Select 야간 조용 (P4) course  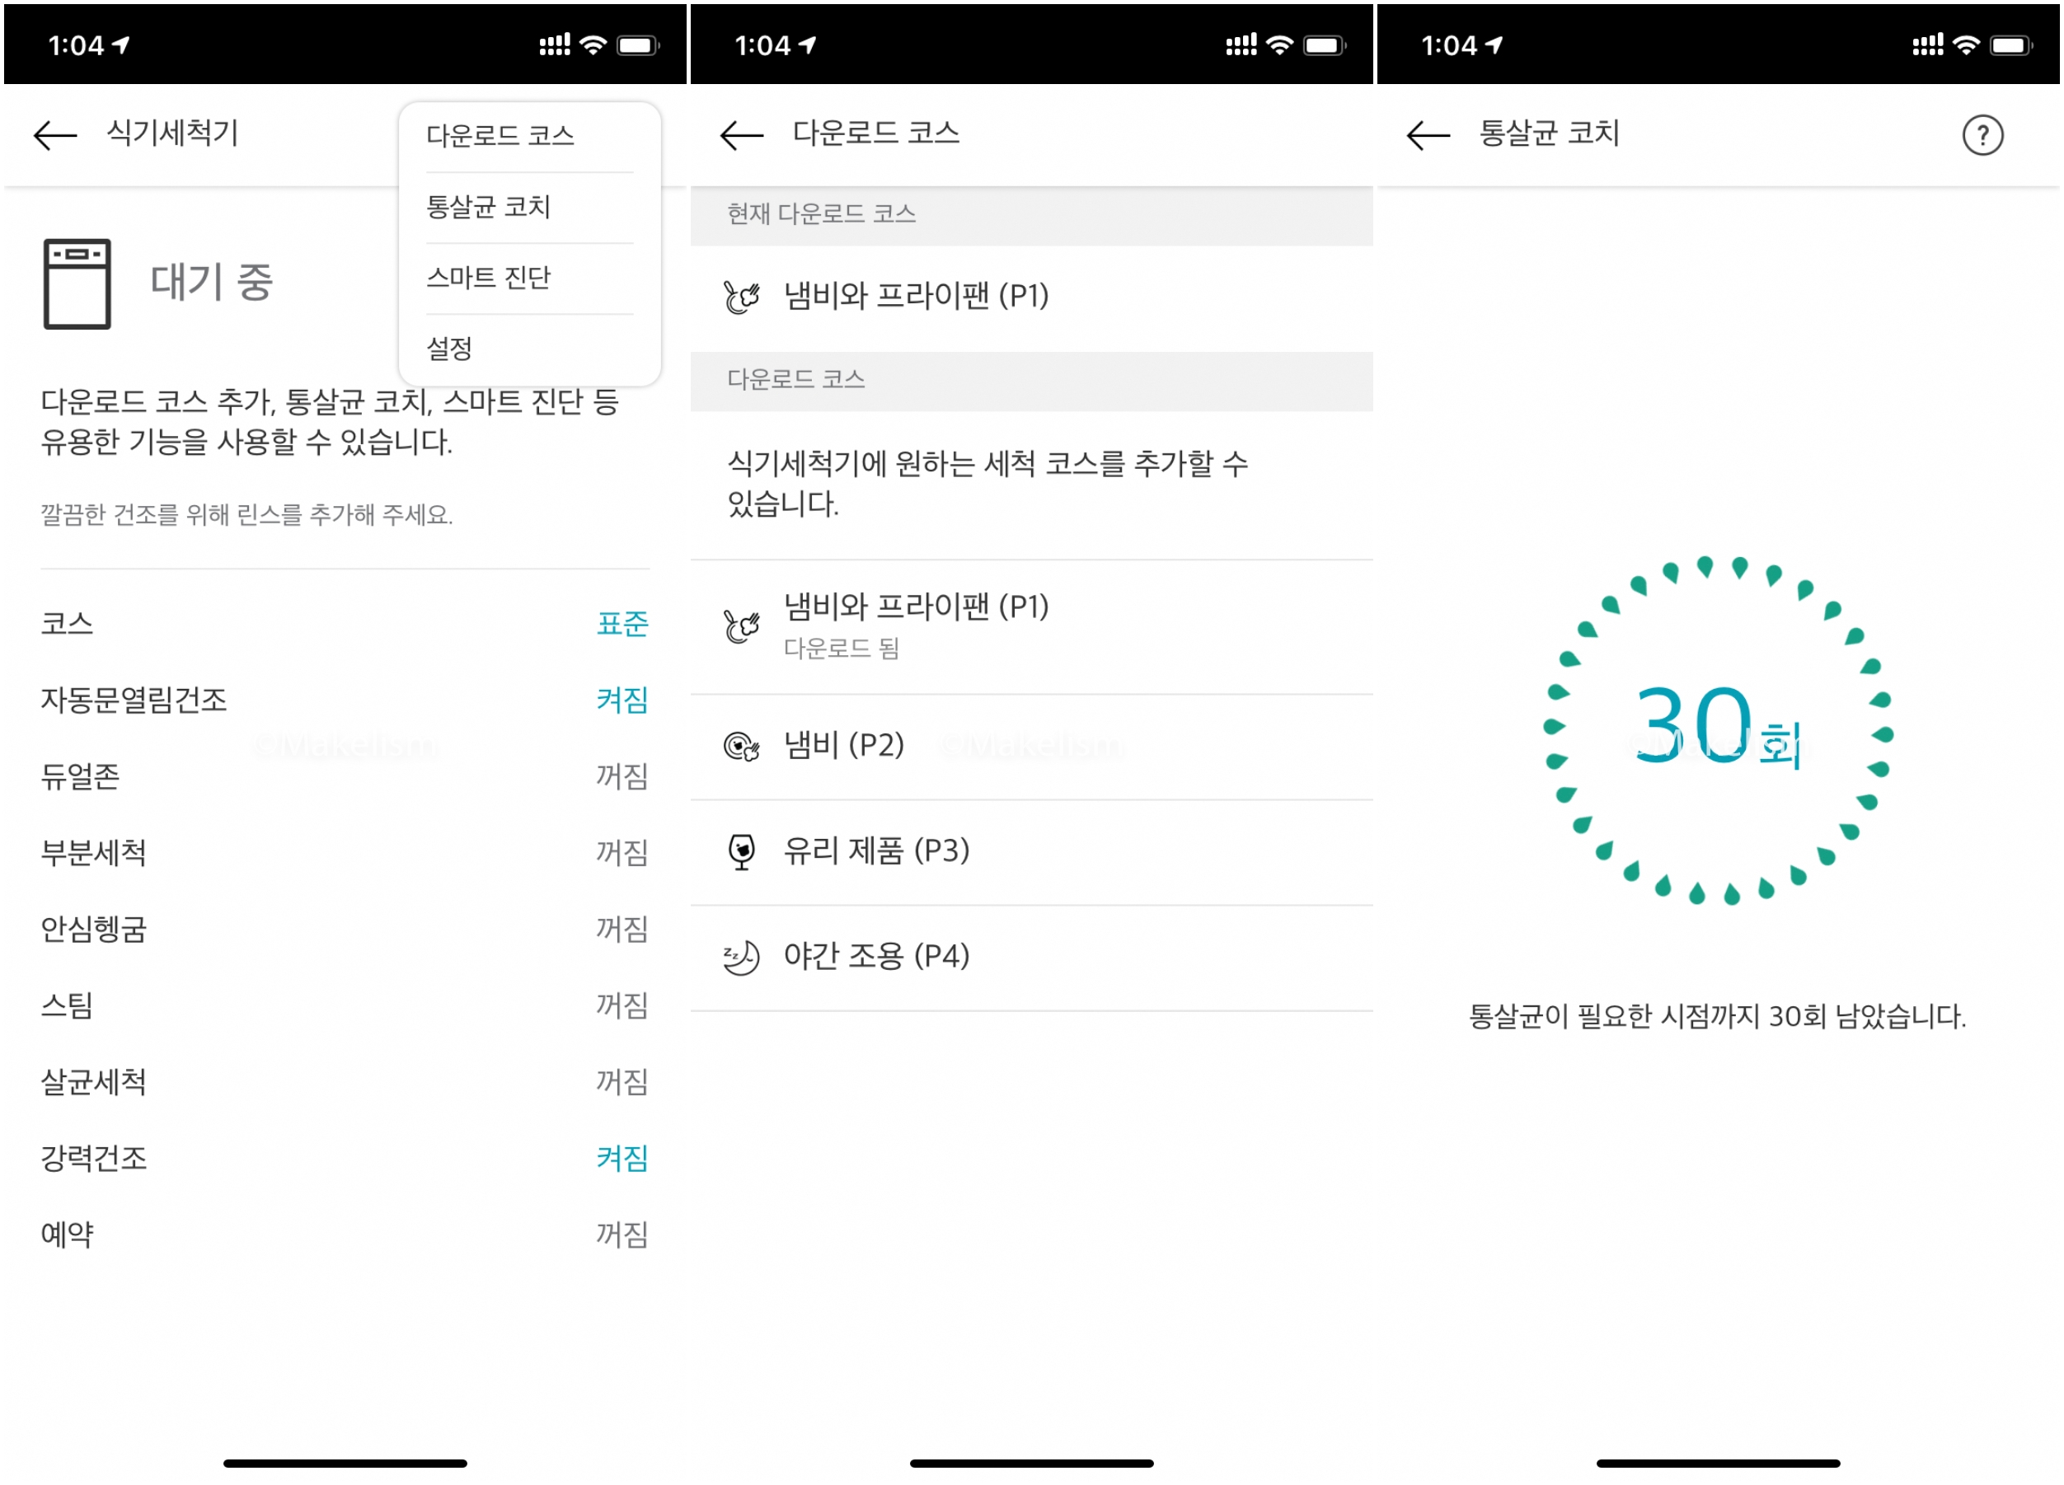[875, 956]
